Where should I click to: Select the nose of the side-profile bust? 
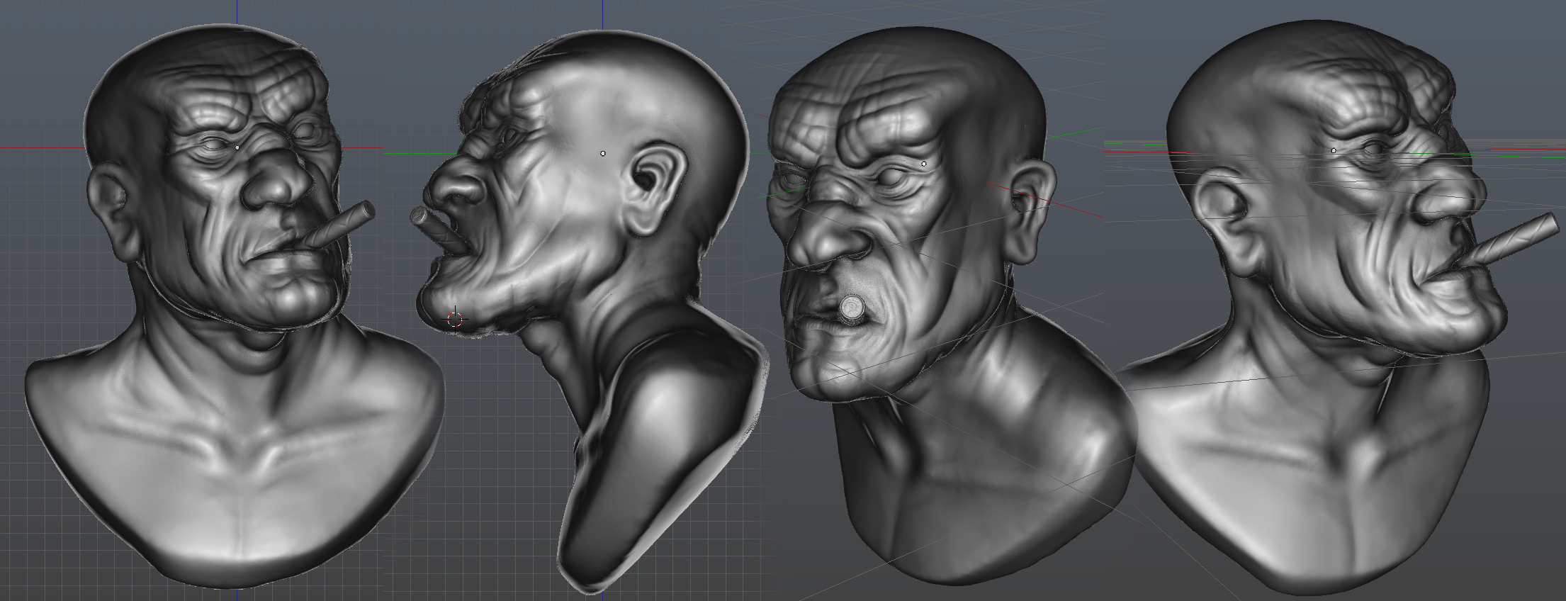tap(452, 190)
